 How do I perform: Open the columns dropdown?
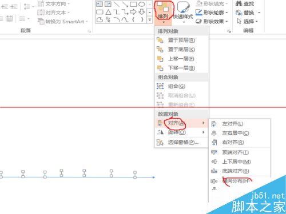coord(24,19)
